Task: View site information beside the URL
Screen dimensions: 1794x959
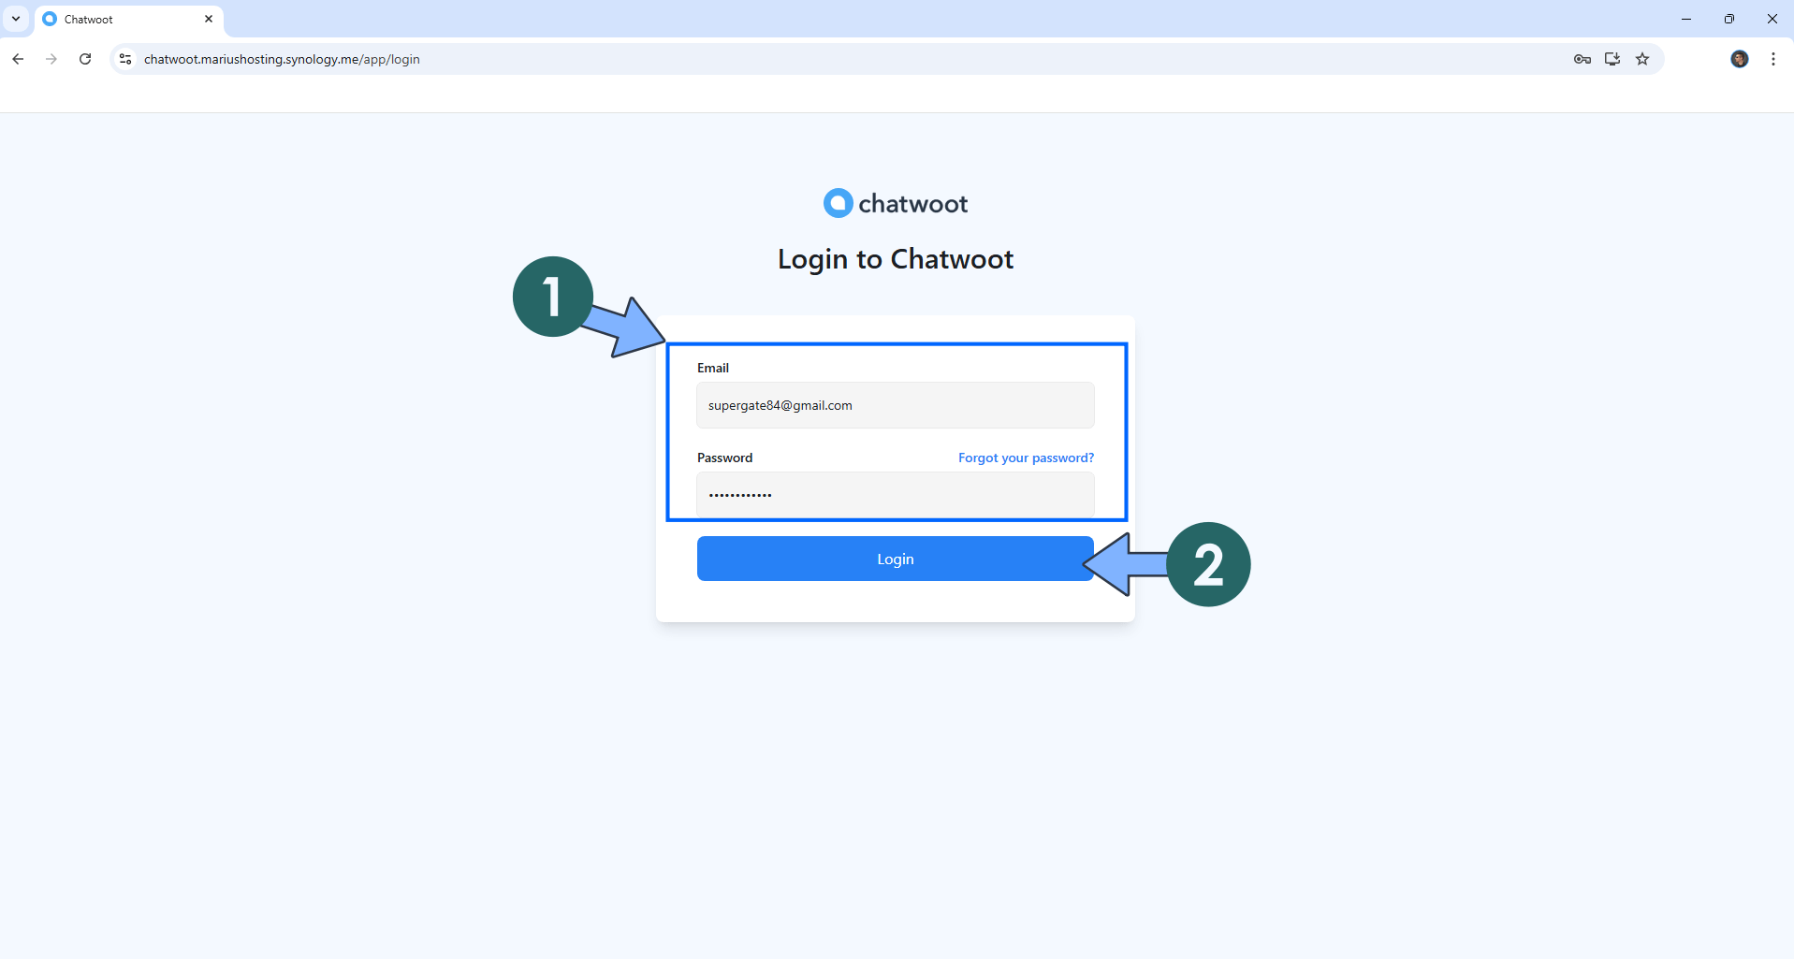Action: coord(125,59)
